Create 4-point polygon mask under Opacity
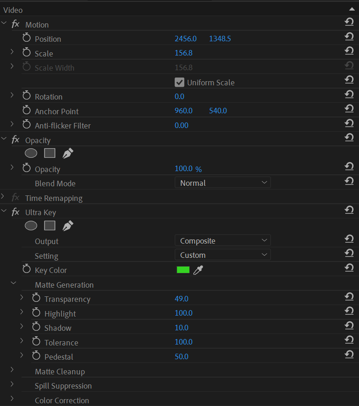This screenshot has height=406, width=359. 50,153
